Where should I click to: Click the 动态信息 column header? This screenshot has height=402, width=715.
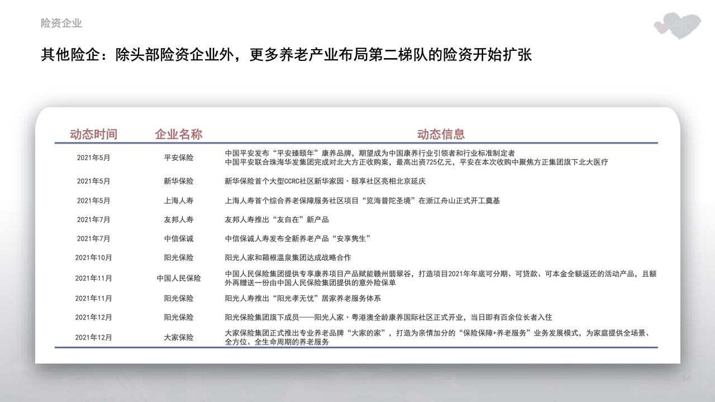pos(441,135)
